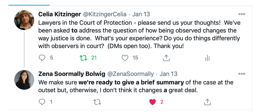Screen dimensions: 269x112
Task: Click the 21 retweet count
Action: 94,58
